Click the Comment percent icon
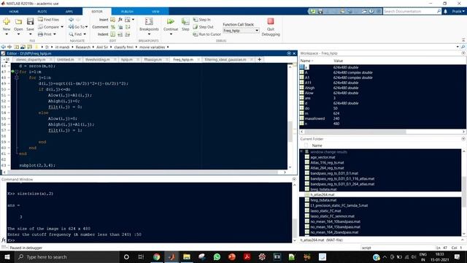Screen dimensions: 467x263 113,27
